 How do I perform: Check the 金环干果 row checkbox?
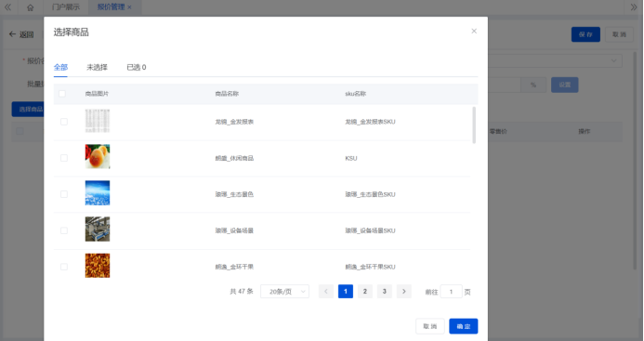(x=64, y=267)
